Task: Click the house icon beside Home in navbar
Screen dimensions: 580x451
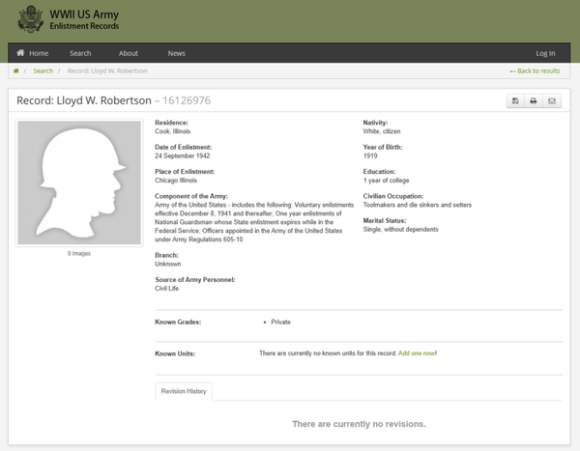Action: [x=20, y=53]
